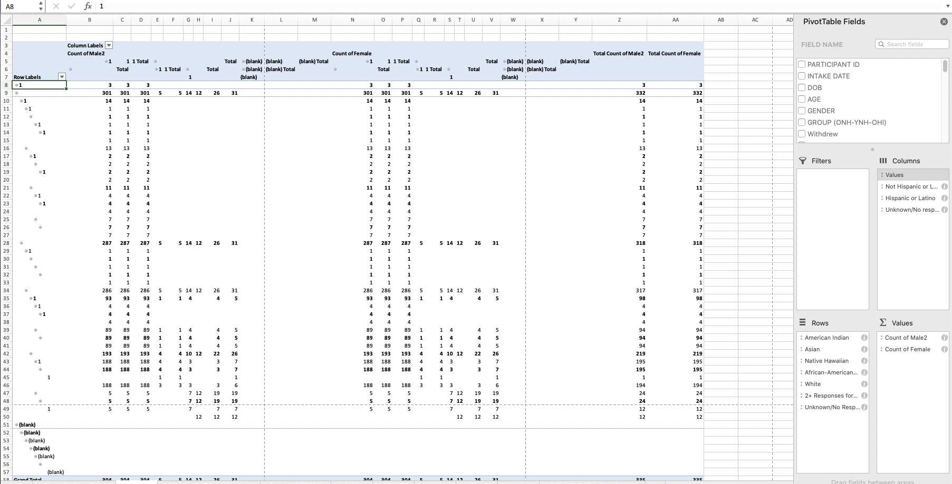Check the DOB field
This screenshot has height=484, width=952.
[802, 87]
